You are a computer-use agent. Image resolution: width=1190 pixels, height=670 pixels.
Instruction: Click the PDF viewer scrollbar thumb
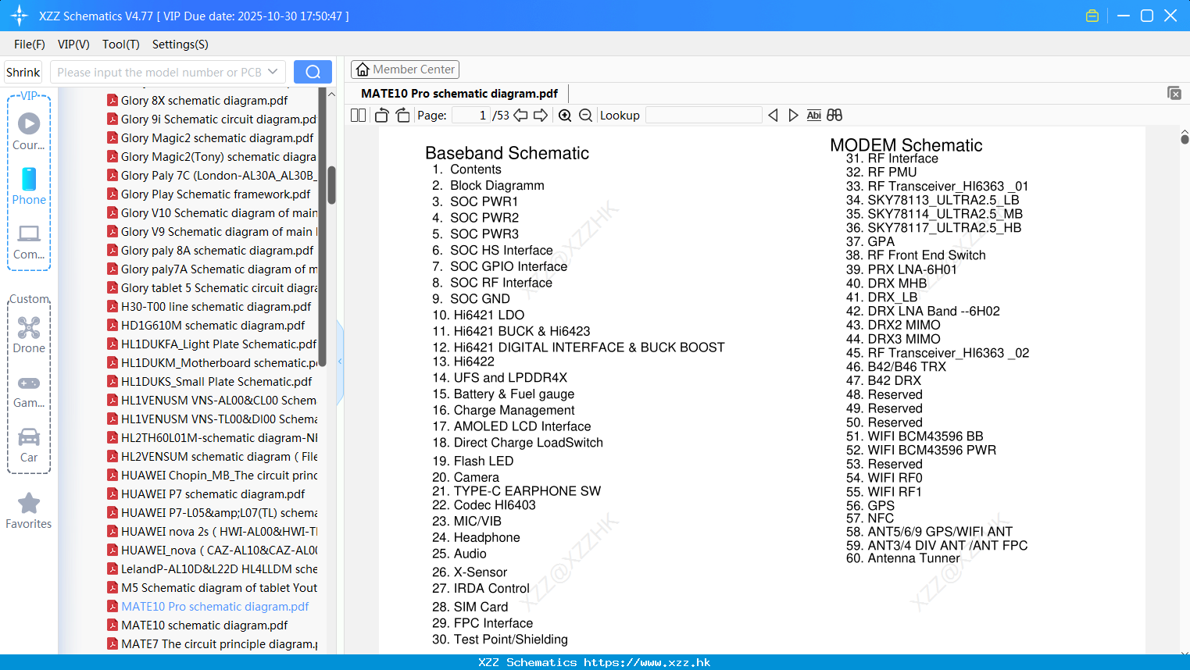pyautogui.click(x=1185, y=139)
